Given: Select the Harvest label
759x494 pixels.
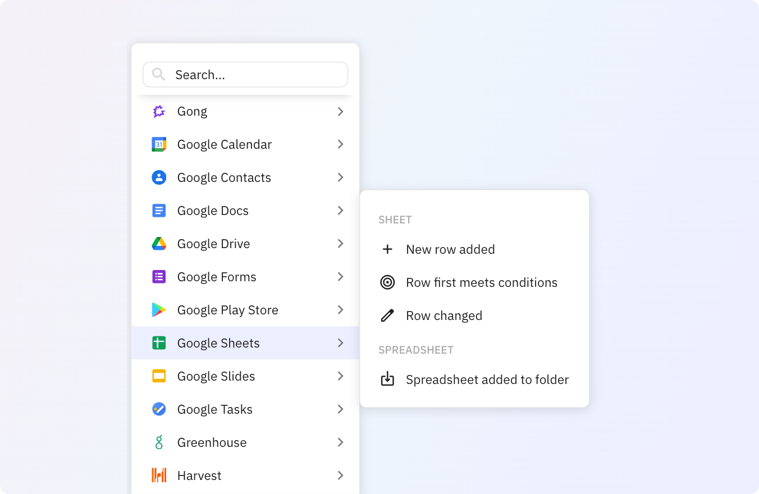Looking at the screenshot, I should tap(199, 475).
